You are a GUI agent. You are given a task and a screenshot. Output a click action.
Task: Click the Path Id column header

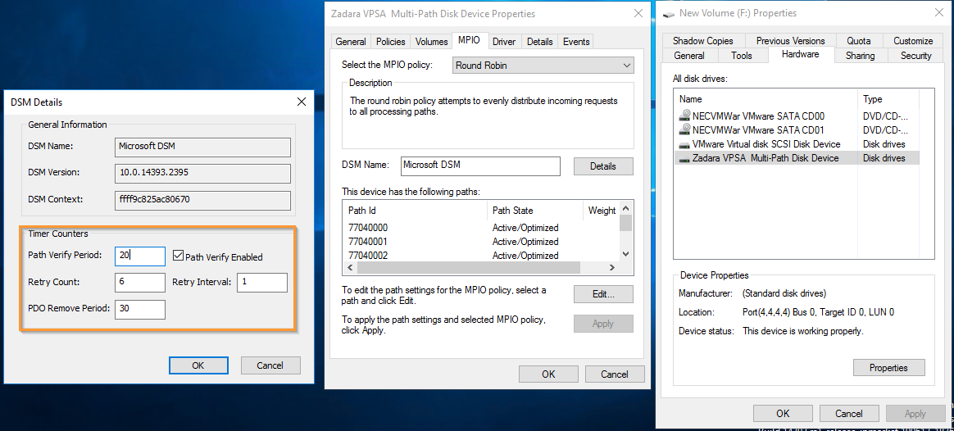415,211
